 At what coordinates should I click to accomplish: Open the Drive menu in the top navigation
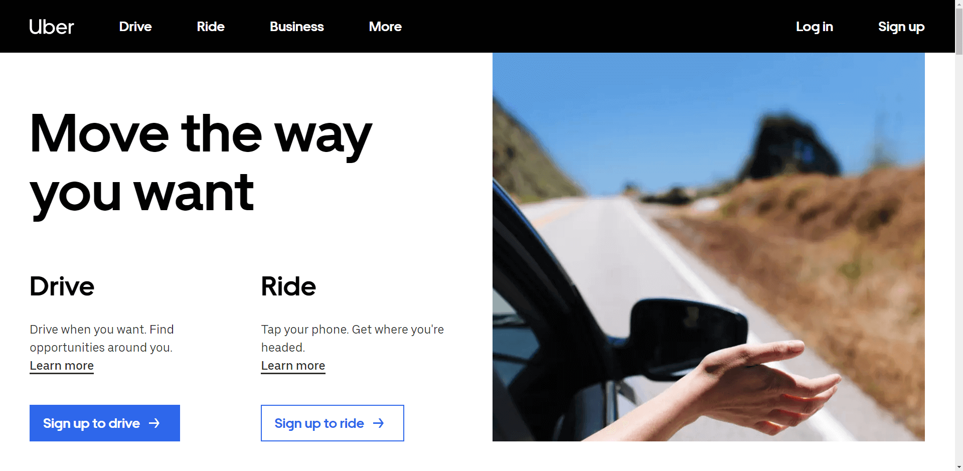click(x=135, y=27)
